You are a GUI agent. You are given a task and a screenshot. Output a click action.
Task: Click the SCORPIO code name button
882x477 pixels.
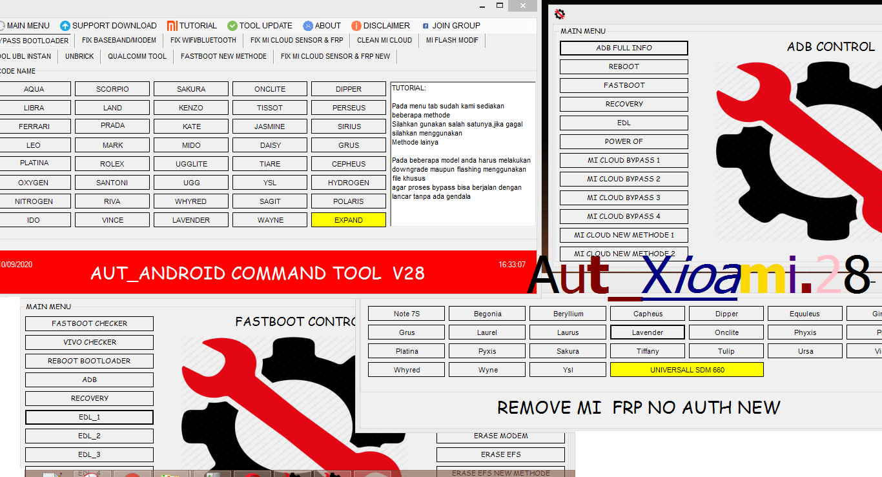(x=112, y=89)
